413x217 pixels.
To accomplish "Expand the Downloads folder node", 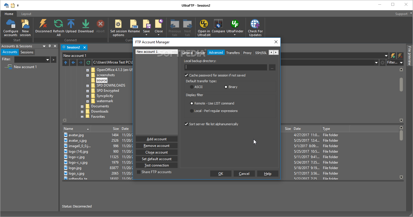I will click(82, 112).
